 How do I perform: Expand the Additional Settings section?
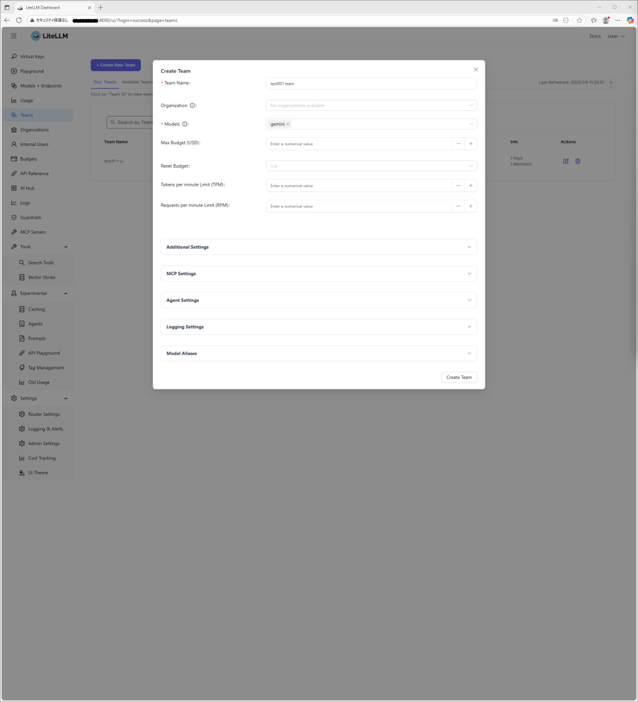(x=319, y=247)
